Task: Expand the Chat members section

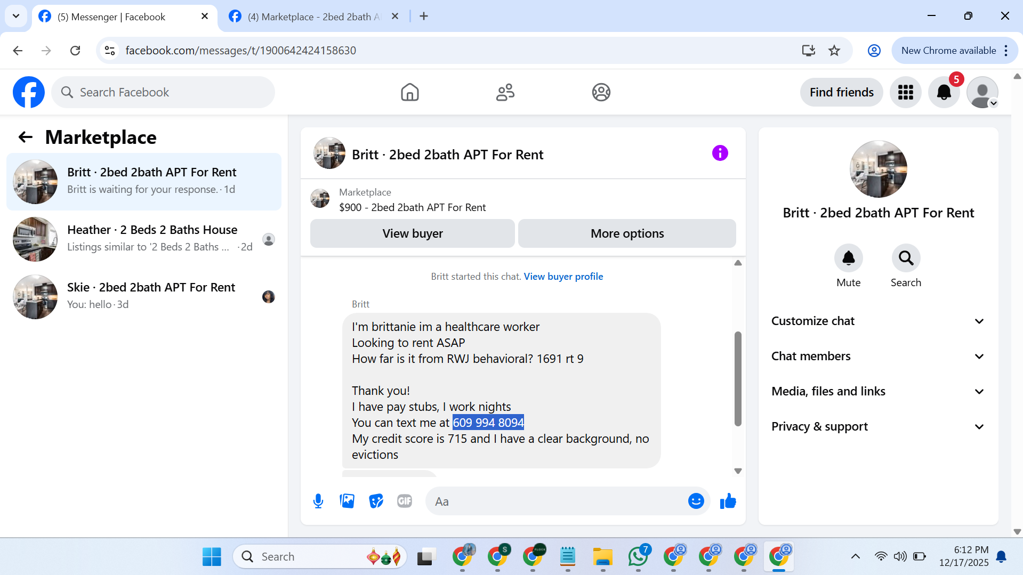Action: [878, 357]
